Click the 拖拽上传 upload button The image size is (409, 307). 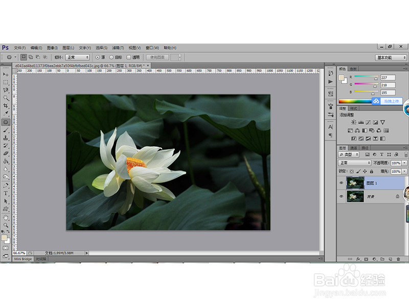tap(387, 101)
